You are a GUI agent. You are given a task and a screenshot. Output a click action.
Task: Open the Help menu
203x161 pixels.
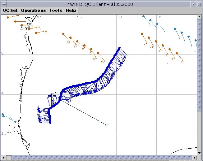71,10
